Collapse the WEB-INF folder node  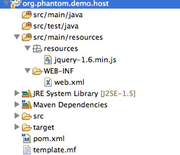pyautogui.click(x=28, y=71)
